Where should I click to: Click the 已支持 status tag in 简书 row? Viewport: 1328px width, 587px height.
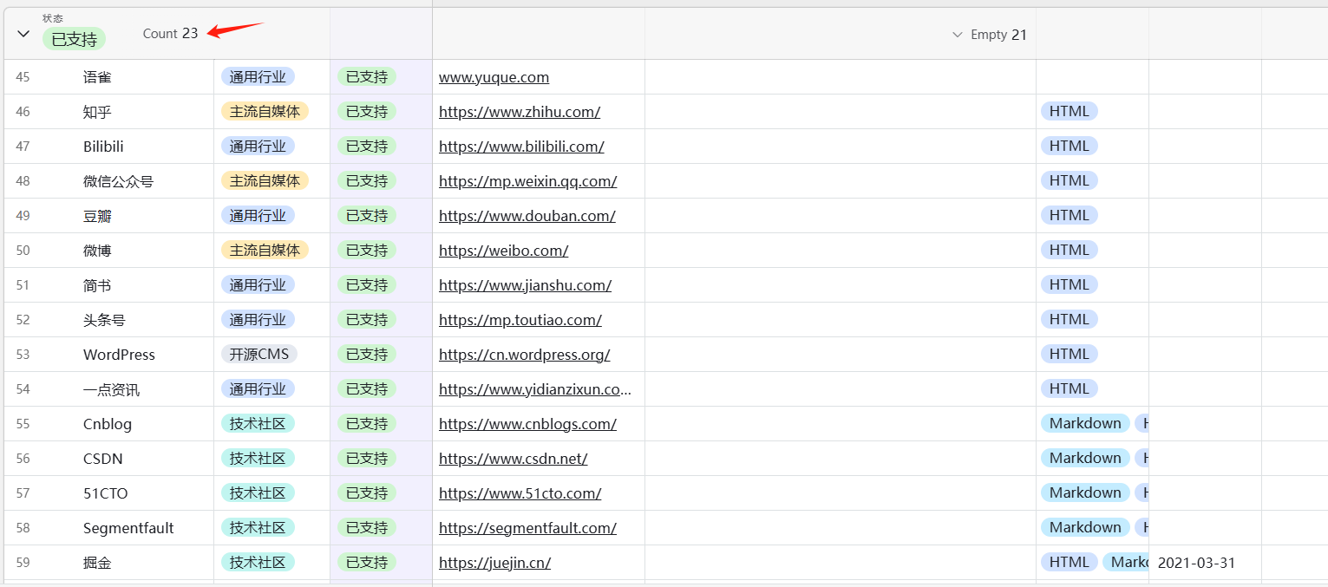coord(367,284)
